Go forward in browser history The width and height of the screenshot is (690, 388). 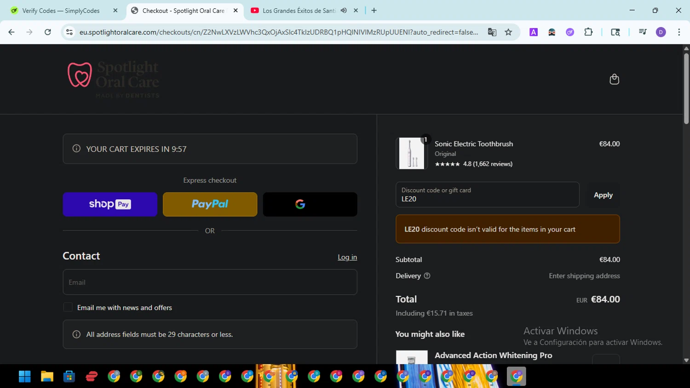[29, 32]
